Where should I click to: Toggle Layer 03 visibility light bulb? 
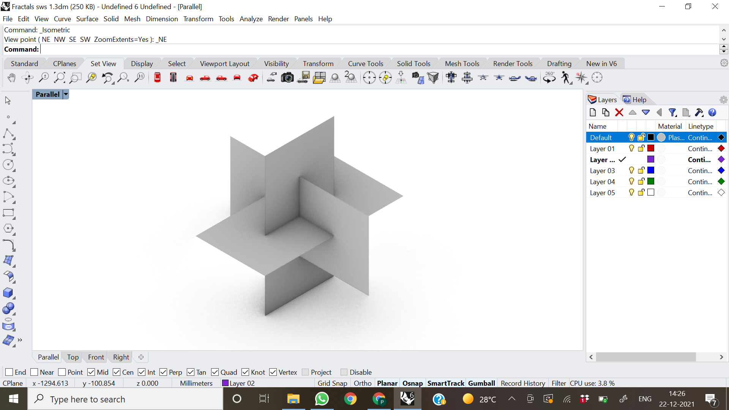click(631, 170)
